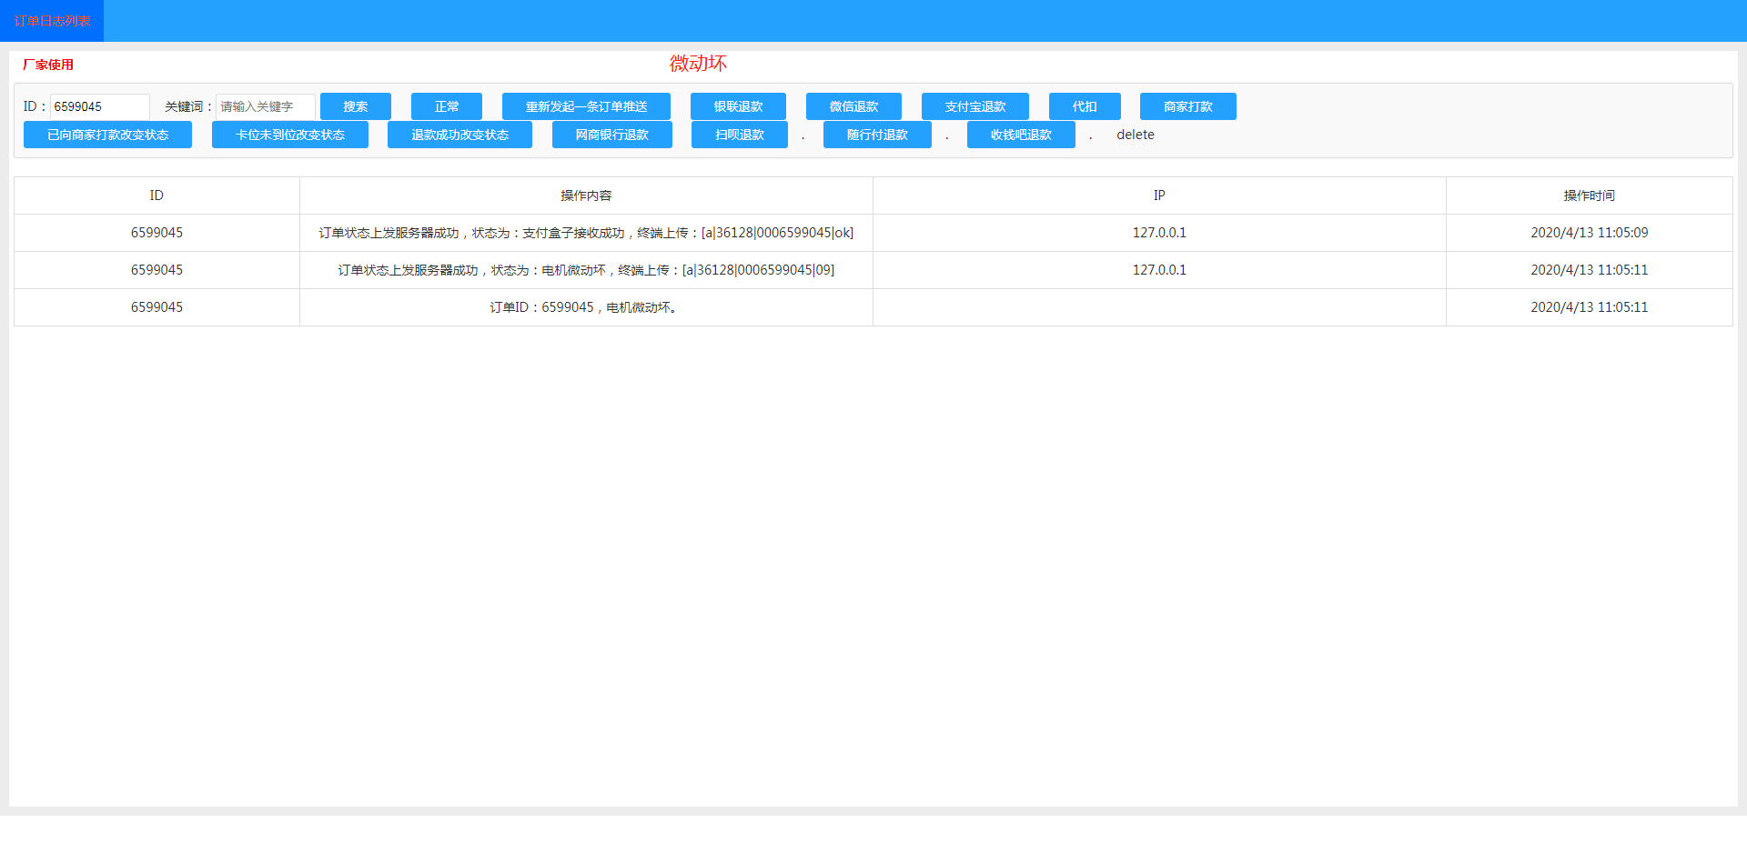Screen dimensions: 1747x852
Task: Click the ID input field
Action: pos(99,106)
